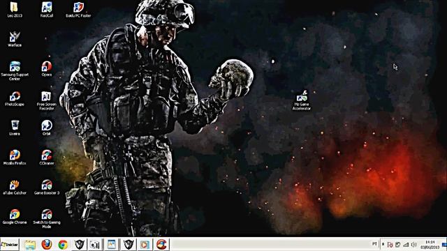This screenshot has width=447, height=251.
Task: Open the CCleaner desktop shortcut
Action: [47, 157]
